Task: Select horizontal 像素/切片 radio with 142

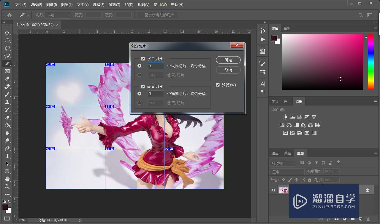Action: (x=139, y=75)
